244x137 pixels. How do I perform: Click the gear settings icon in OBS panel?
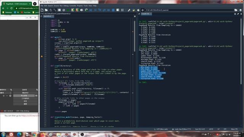point(10,96)
